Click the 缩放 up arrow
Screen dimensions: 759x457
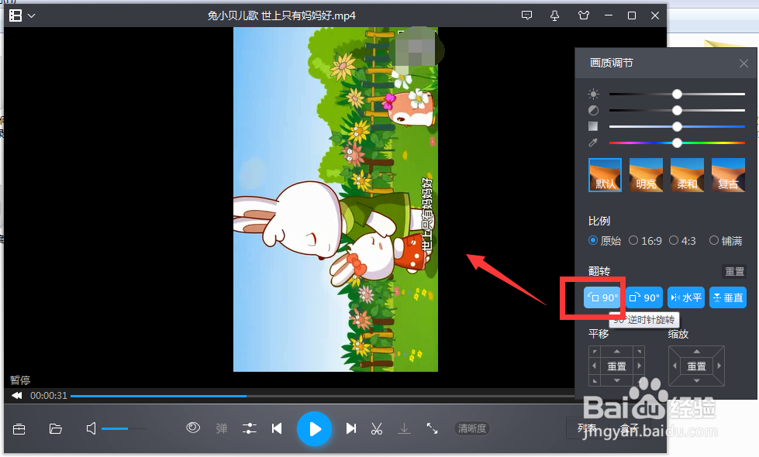pyautogui.click(x=696, y=352)
